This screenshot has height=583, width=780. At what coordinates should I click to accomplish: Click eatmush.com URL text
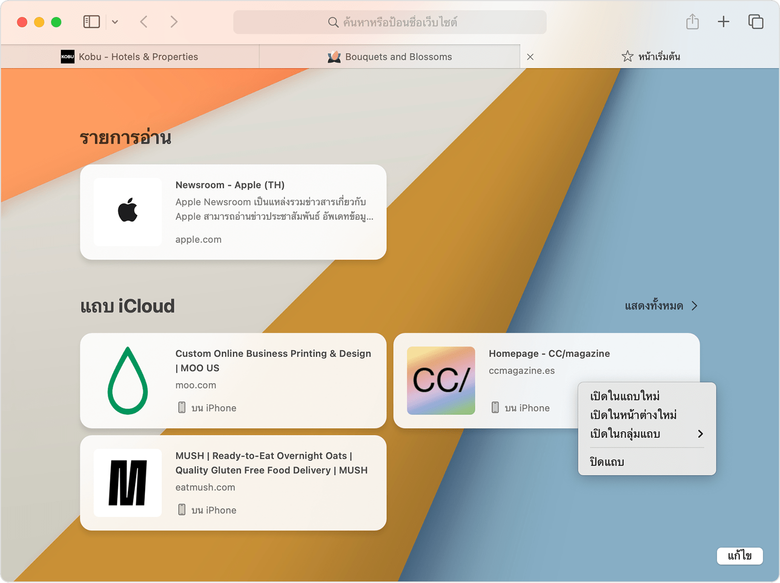pos(205,487)
